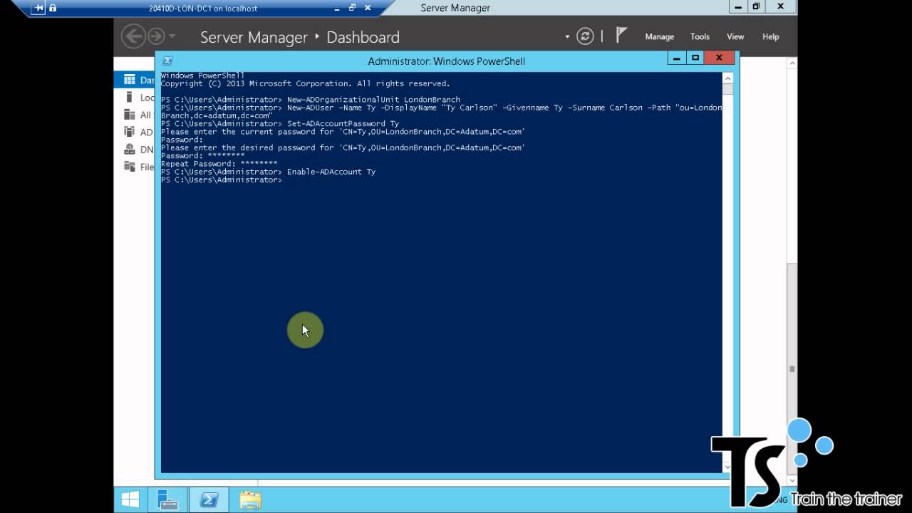Viewport: 912px width, 513px height.
Task: Close the 20410D-LON-DC1 connection
Action: click(x=368, y=8)
